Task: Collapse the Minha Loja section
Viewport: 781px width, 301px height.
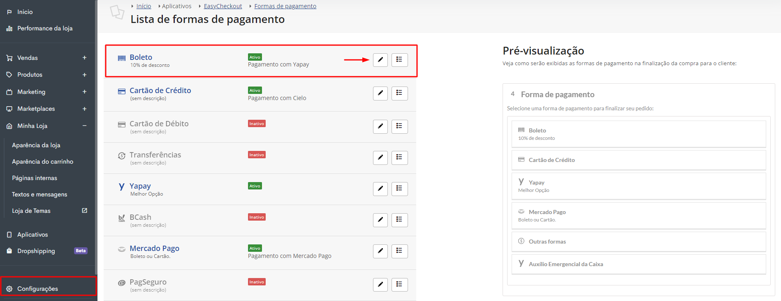Action: 84,126
